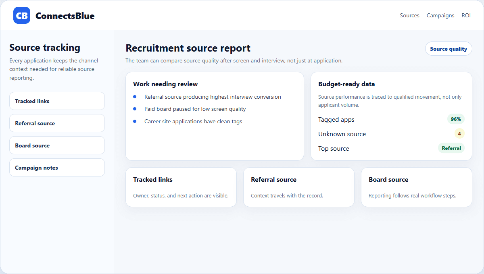
Task: Click the Source quality button
Action: (x=449, y=49)
